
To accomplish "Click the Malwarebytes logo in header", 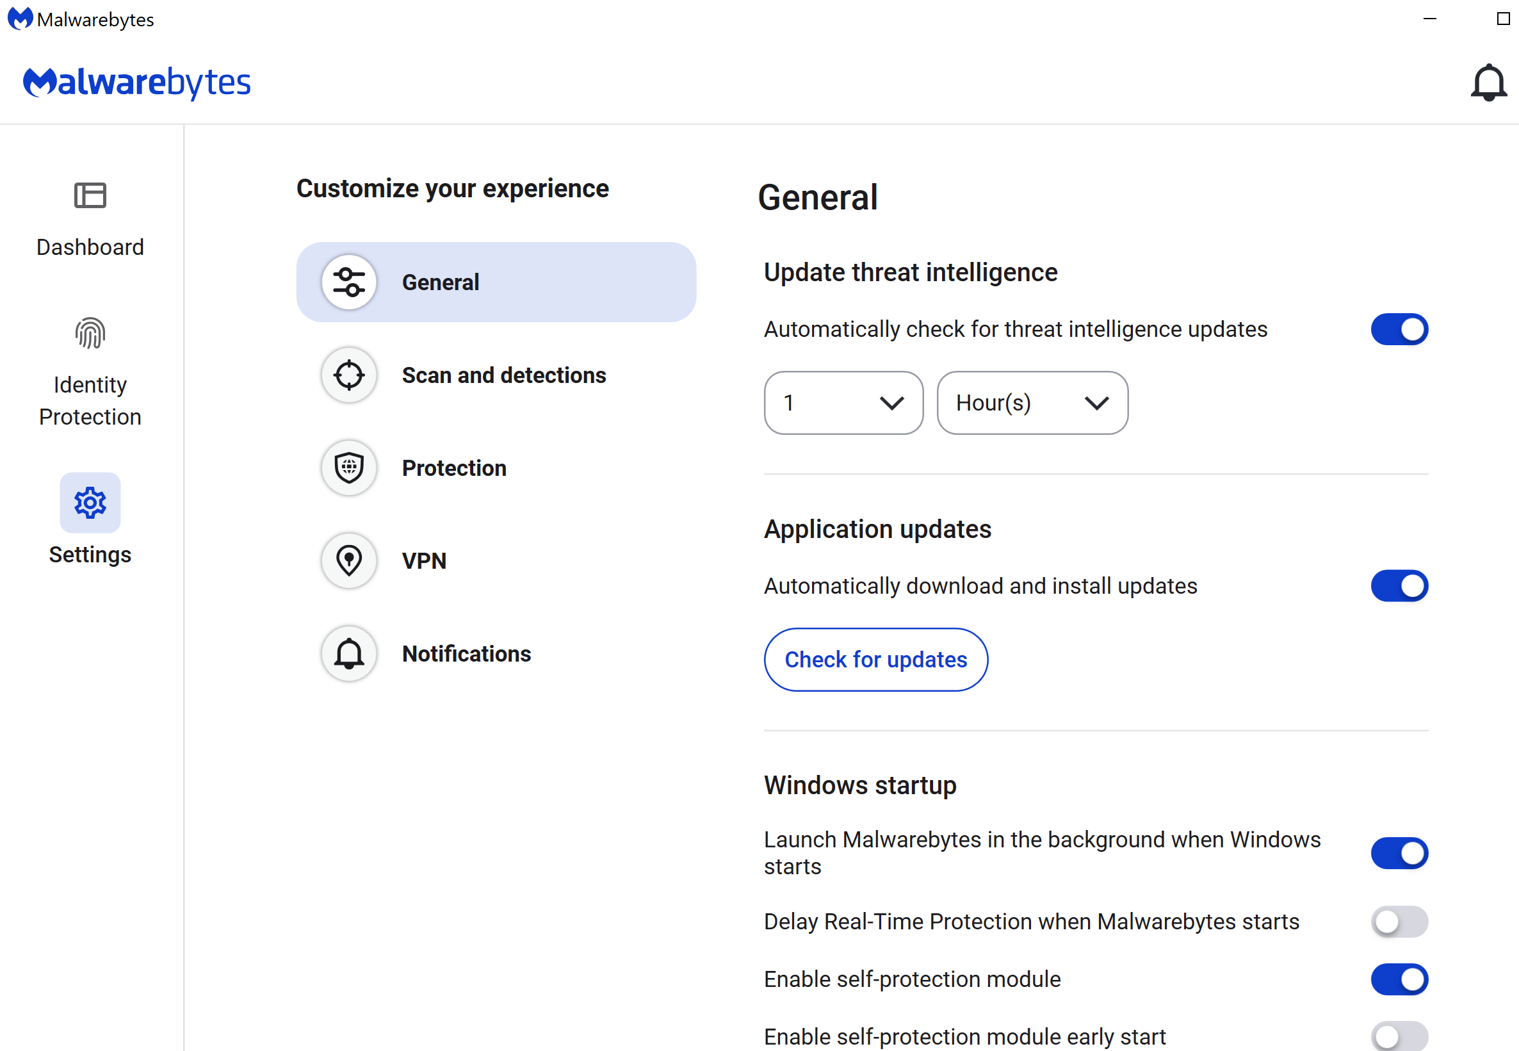I will click(x=137, y=83).
